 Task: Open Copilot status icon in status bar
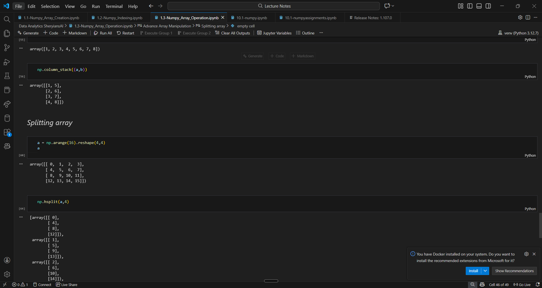tap(482, 284)
